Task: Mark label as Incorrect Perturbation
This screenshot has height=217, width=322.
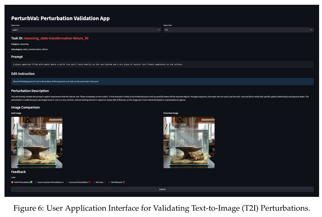Action: (x=67, y=182)
